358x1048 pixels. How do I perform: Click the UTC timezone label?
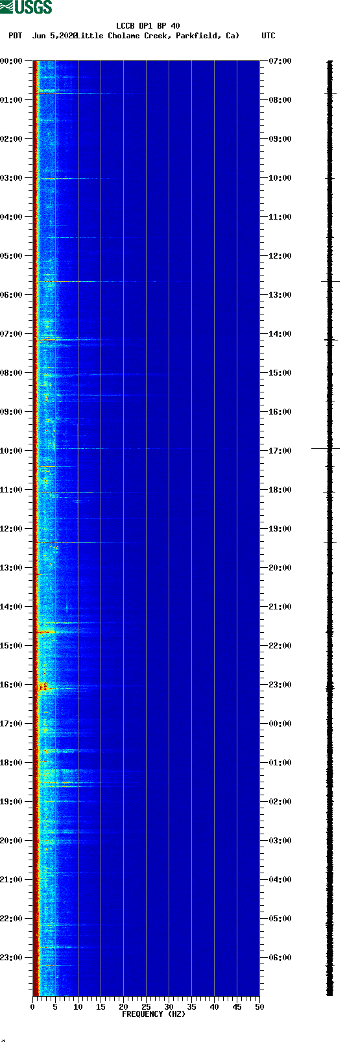pyautogui.click(x=268, y=36)
